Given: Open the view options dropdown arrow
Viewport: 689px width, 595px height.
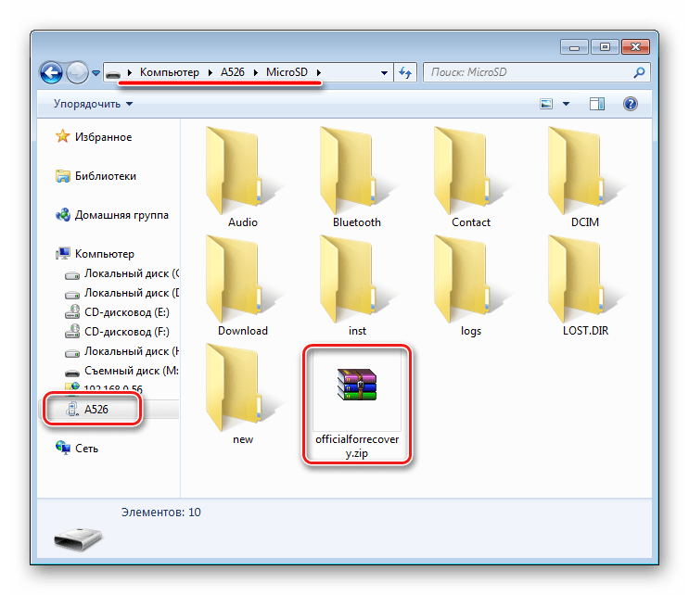Looking at the screenshot, I should tap(566, 104).
